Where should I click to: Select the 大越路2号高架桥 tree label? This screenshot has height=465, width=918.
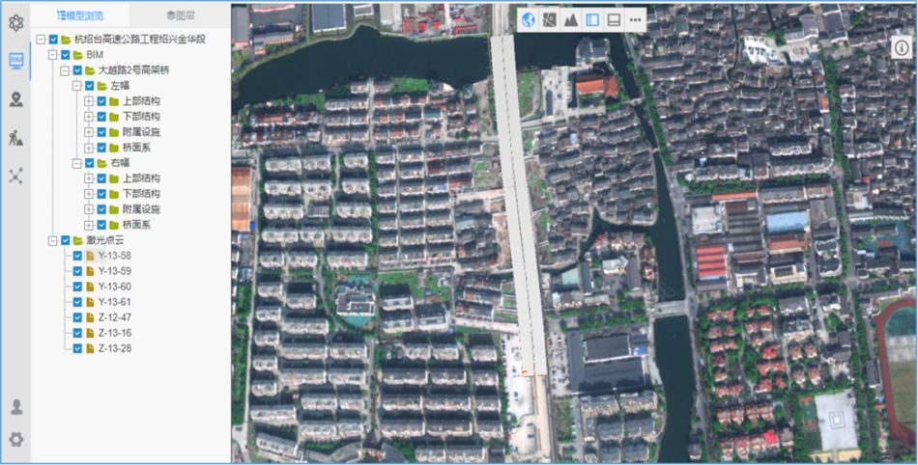[133, 70]
